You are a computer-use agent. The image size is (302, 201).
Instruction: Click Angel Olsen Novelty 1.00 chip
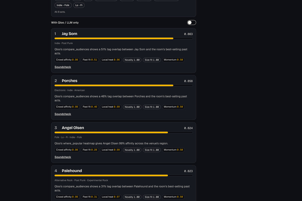pyautogui.click(x=132, y=150)
